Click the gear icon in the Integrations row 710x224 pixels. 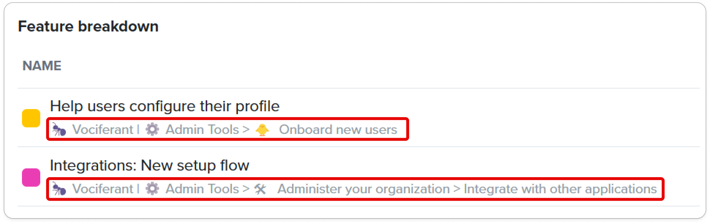[x=152, y=188]
